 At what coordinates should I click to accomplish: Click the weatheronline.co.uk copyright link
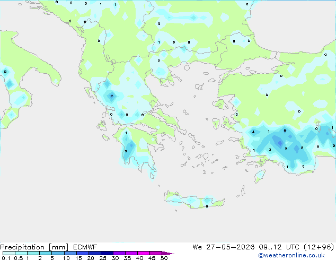[291, 255]
